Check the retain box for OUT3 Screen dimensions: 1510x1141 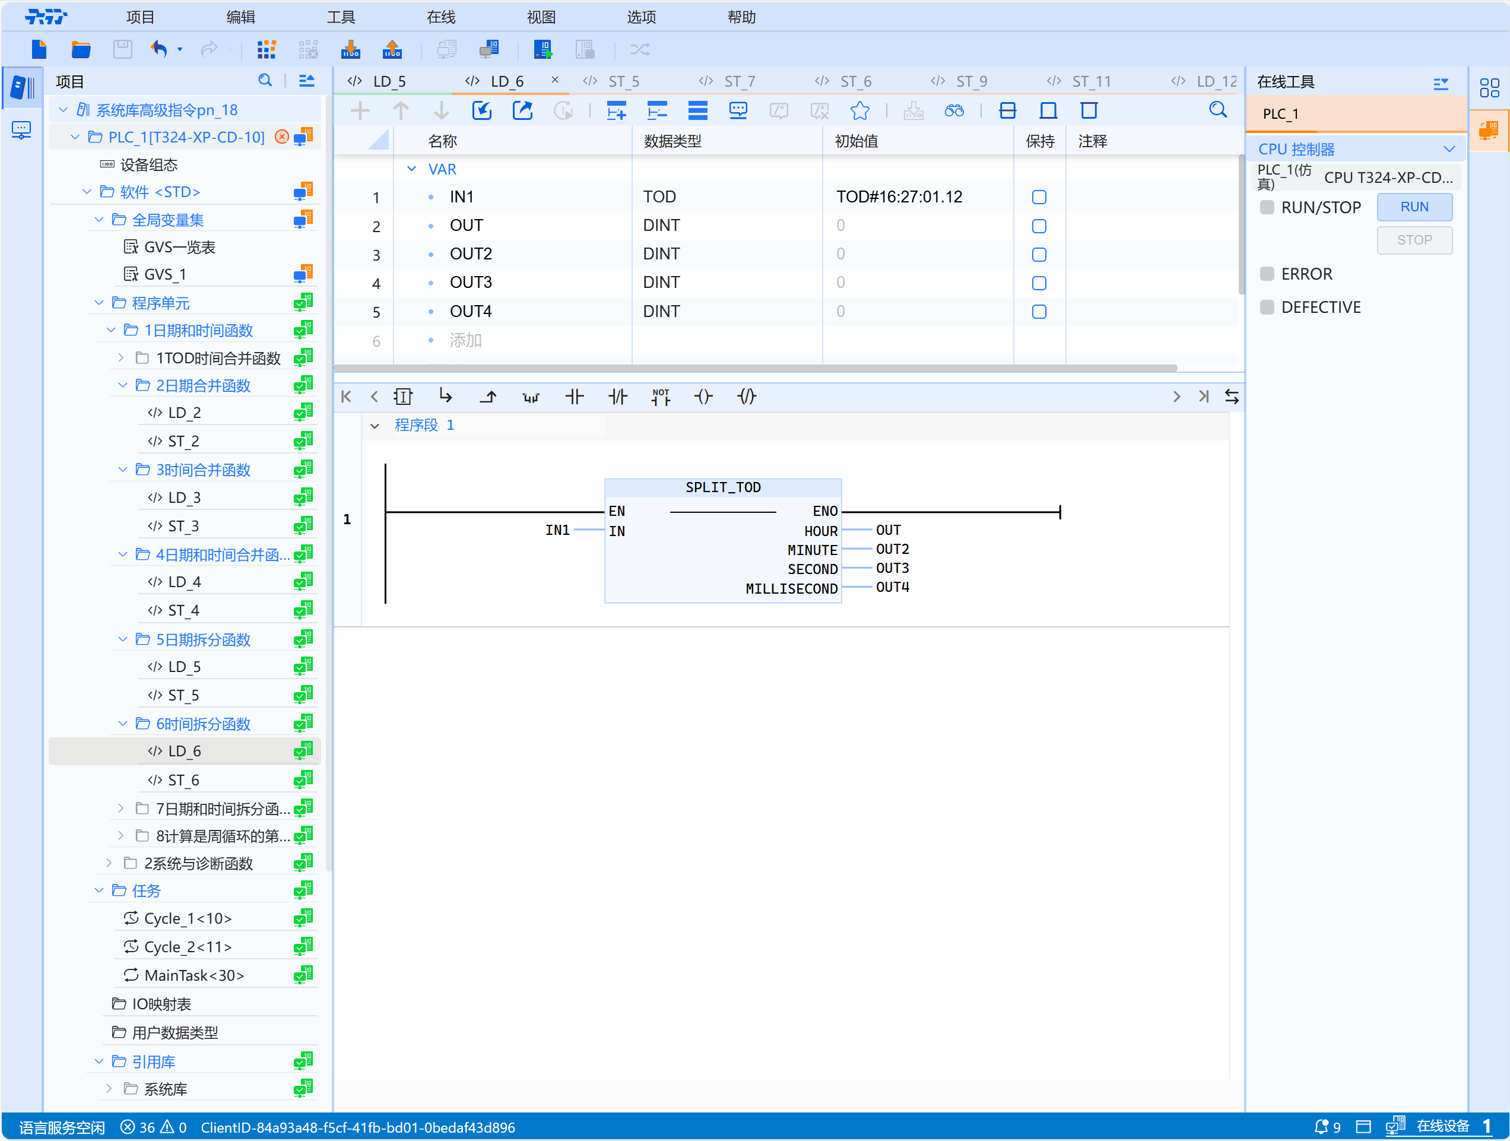(1038, 283)
